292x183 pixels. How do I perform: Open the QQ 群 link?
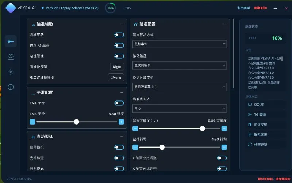[x=265, y=104]
